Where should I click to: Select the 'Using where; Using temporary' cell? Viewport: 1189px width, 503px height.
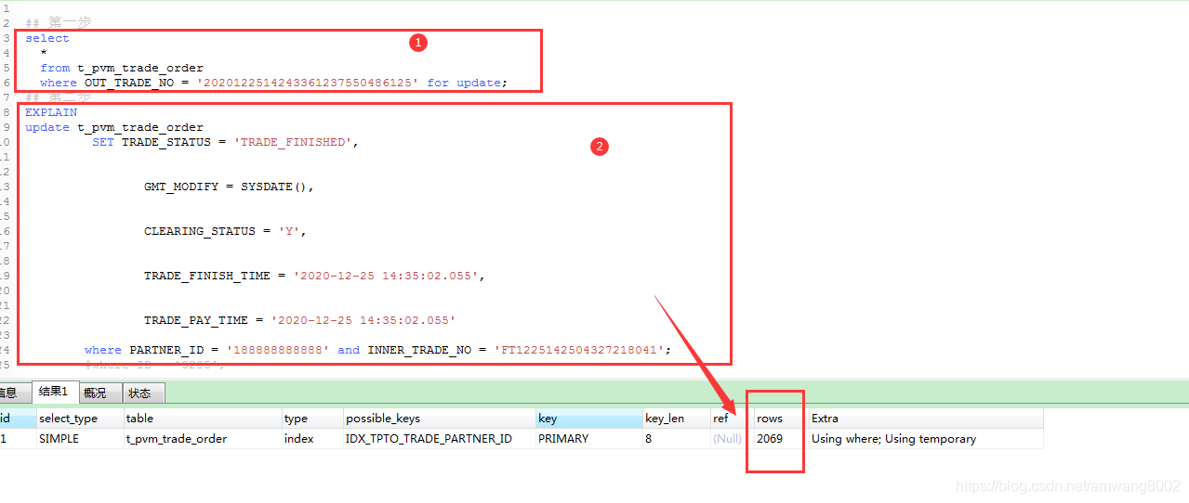[x=926, y=439]
